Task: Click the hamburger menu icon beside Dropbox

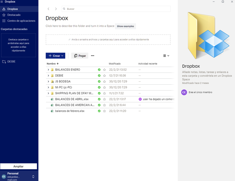Action: point(2,2)
